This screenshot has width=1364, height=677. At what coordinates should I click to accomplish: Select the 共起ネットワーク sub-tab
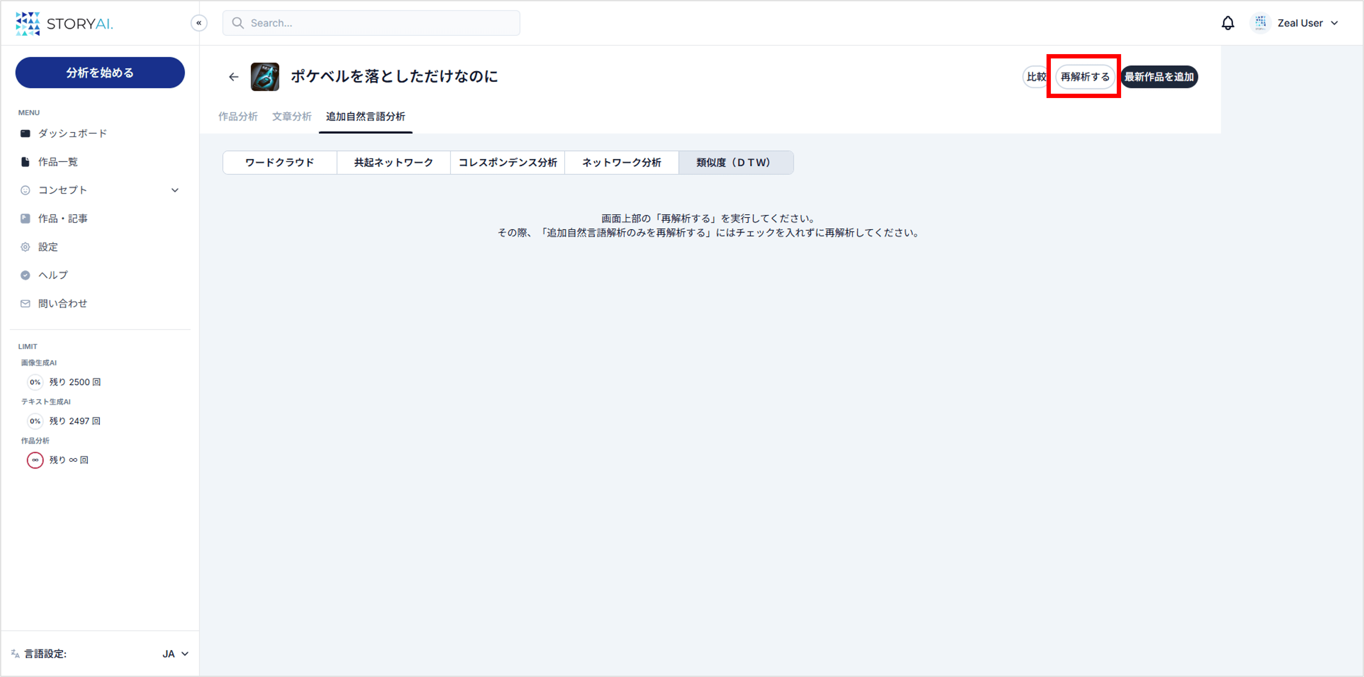[393, 162]
